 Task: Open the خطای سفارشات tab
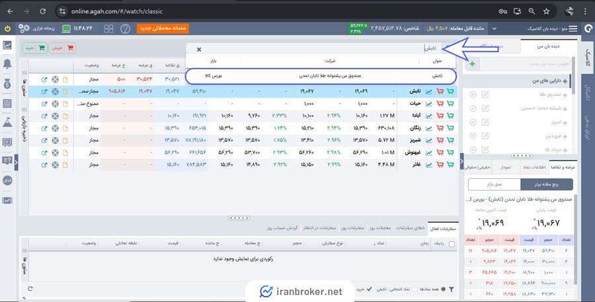pyautogui.click(x=411, y=228)
